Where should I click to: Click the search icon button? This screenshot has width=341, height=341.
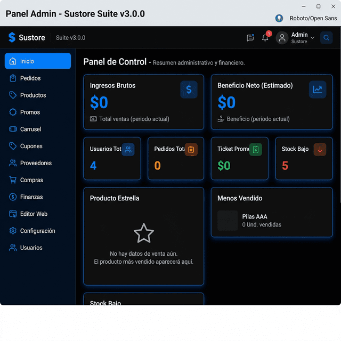(x=326, y=38)
